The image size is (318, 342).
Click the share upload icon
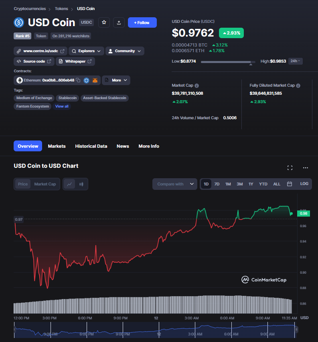[x=119, y=22]
